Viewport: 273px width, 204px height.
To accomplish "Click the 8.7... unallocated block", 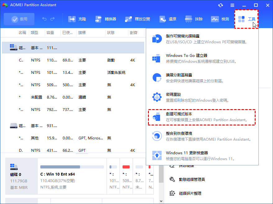I will [139, 176].
